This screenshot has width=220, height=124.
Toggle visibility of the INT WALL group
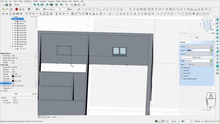click(x=13, y=46)
